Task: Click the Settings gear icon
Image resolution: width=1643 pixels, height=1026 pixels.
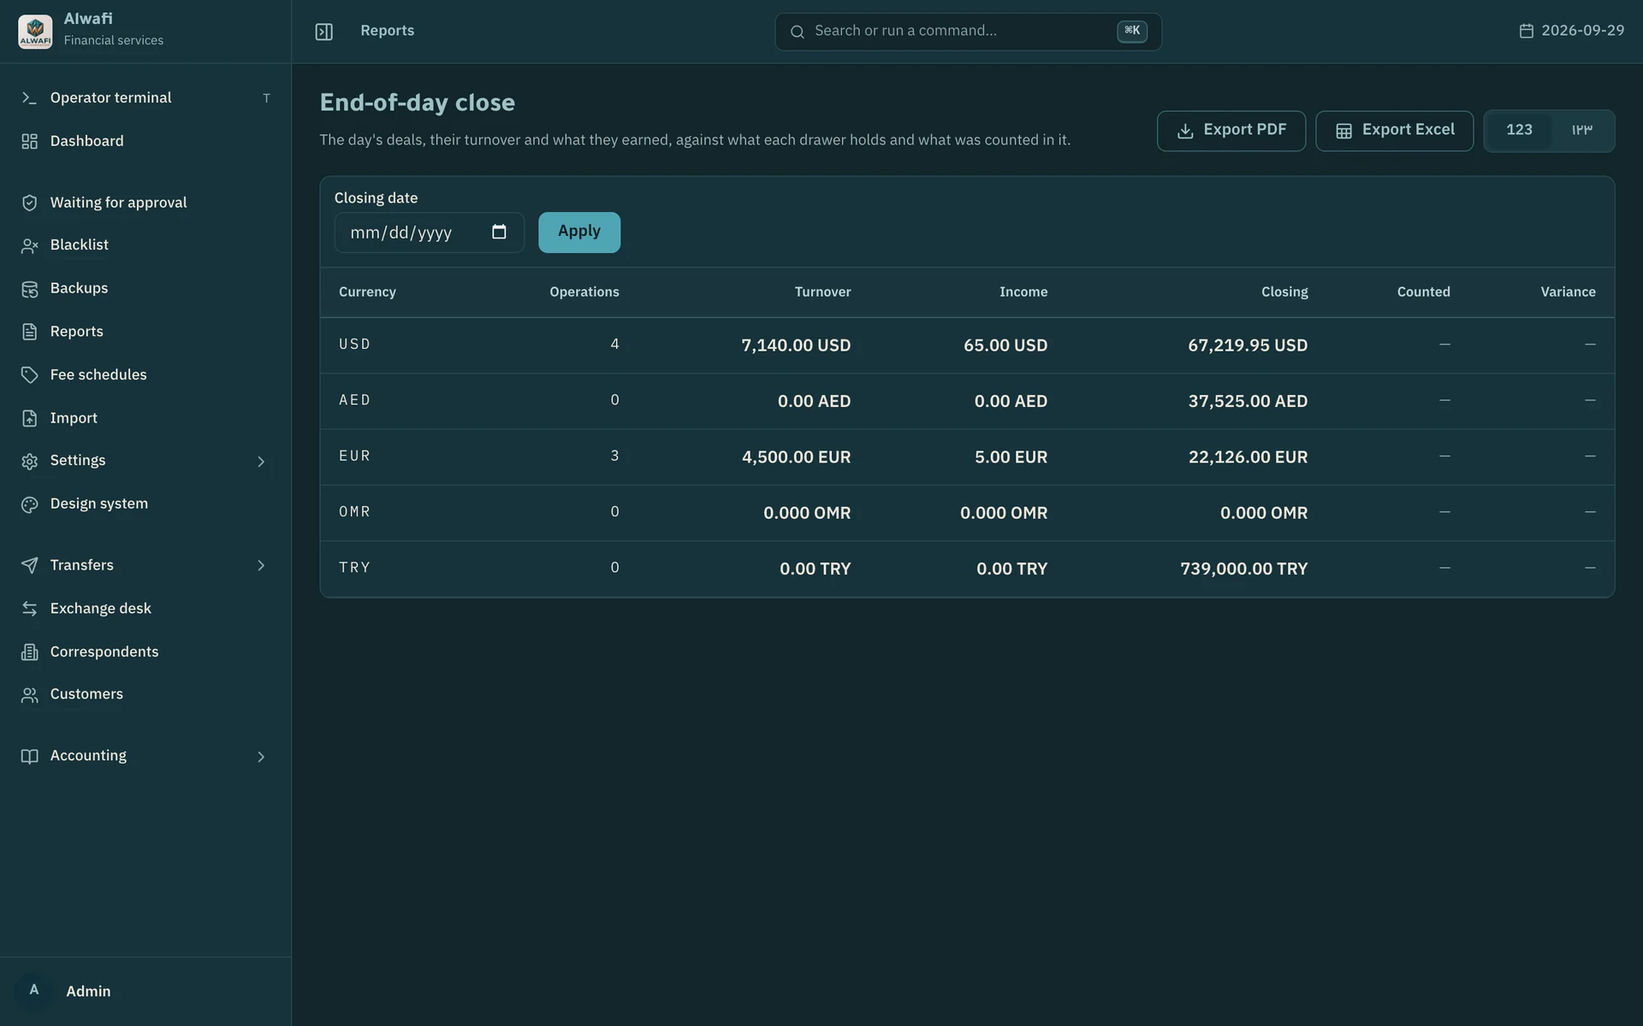Action: tap(29, 461)
